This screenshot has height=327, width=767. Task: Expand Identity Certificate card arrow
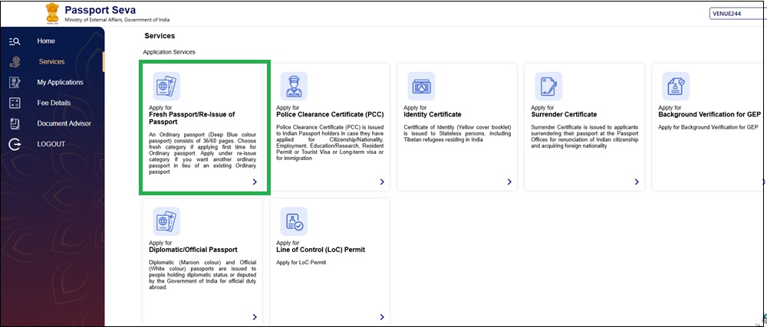509,182
